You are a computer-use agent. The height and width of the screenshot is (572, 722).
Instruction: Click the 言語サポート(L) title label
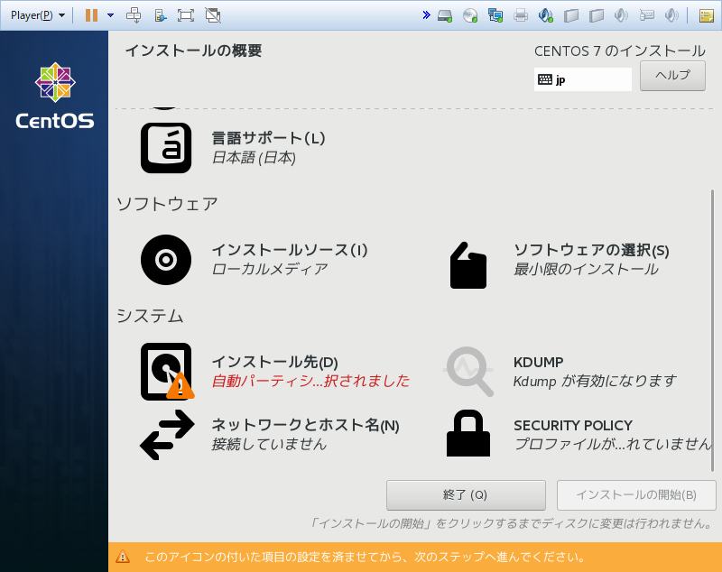(x=268, y=138)
